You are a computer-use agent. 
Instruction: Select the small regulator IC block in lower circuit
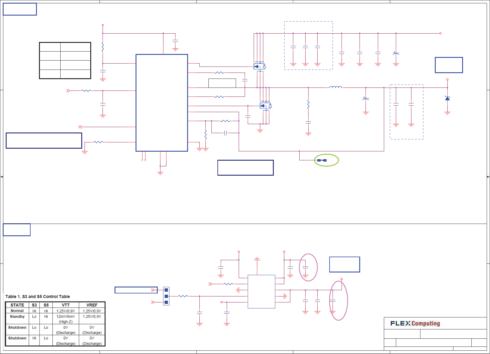[x=261, y=291]
